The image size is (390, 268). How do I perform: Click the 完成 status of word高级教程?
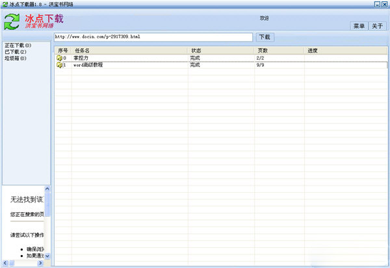(195, 65)
